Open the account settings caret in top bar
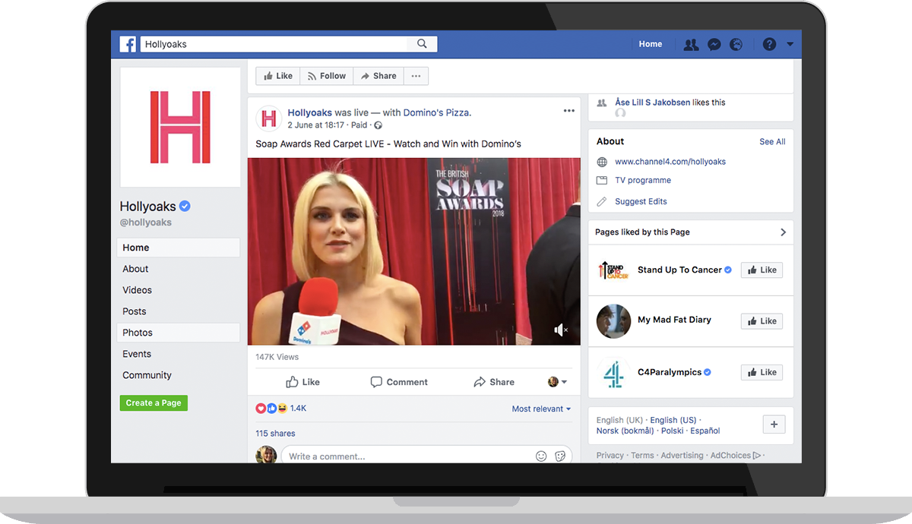 pyautogui.click(x=789, y=44)
